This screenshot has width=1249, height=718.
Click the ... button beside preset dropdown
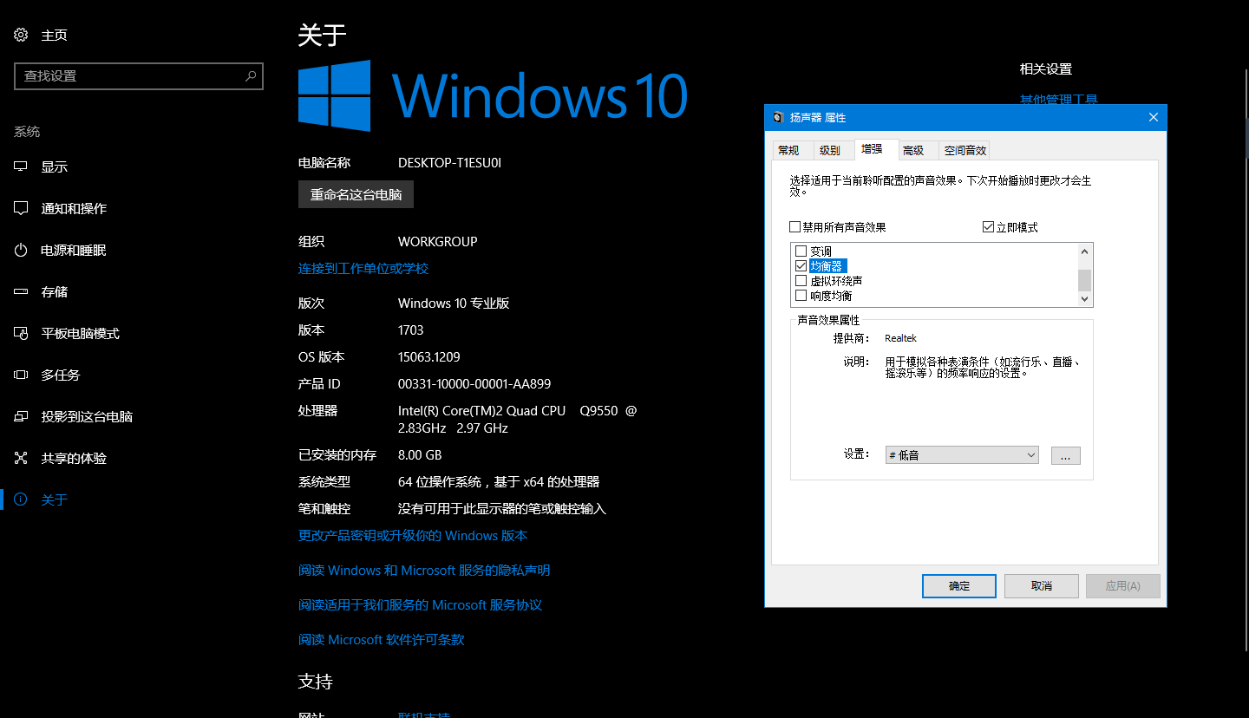[1066, 455]
